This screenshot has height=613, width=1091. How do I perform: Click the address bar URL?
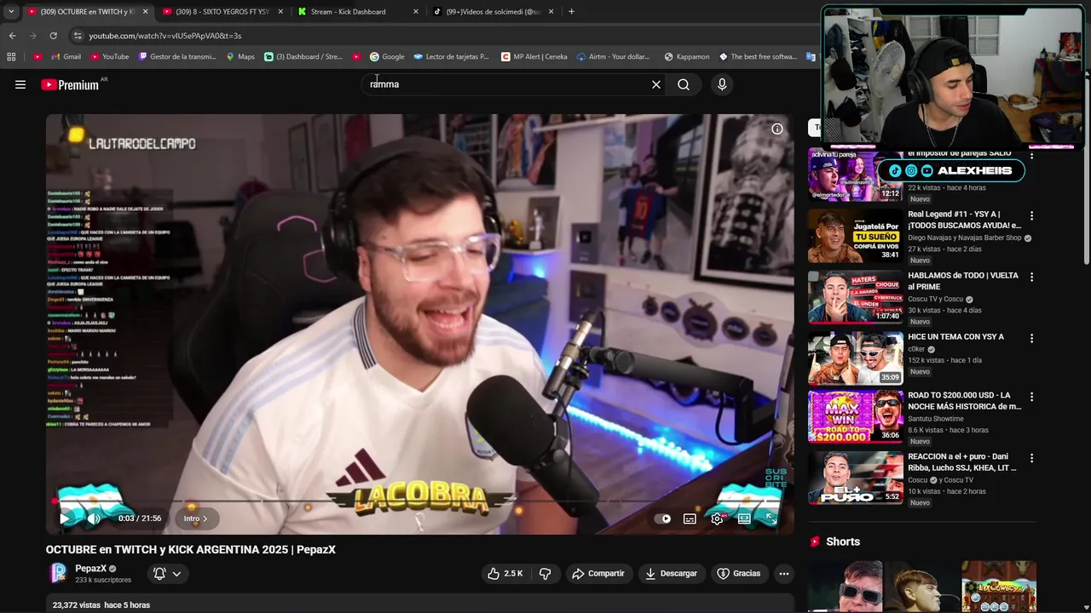tap(165, 36)
